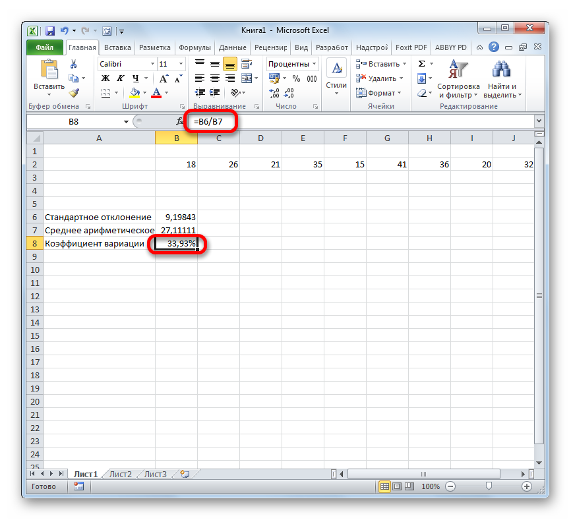Decrease decimal places icon

click(x=289, y=93)
